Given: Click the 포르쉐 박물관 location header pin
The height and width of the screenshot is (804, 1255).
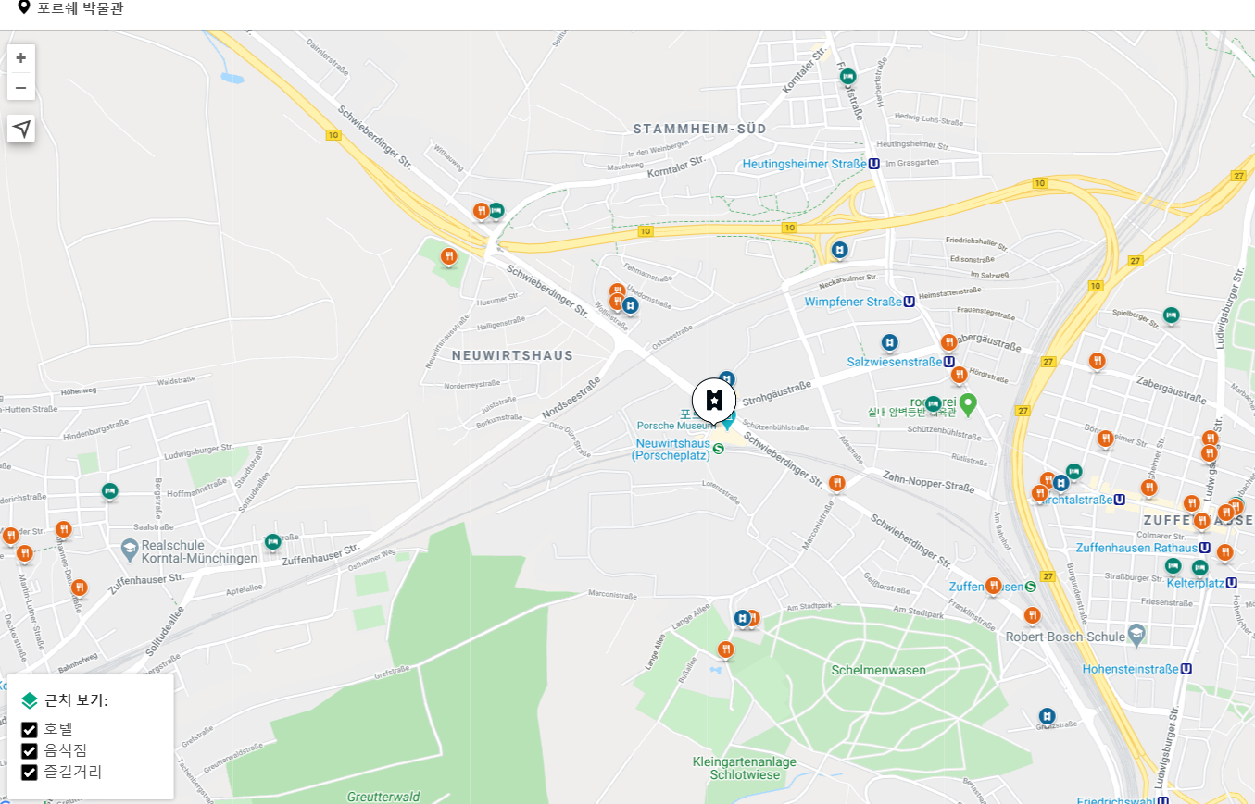Looking at the screenshot, I should 24,7.
